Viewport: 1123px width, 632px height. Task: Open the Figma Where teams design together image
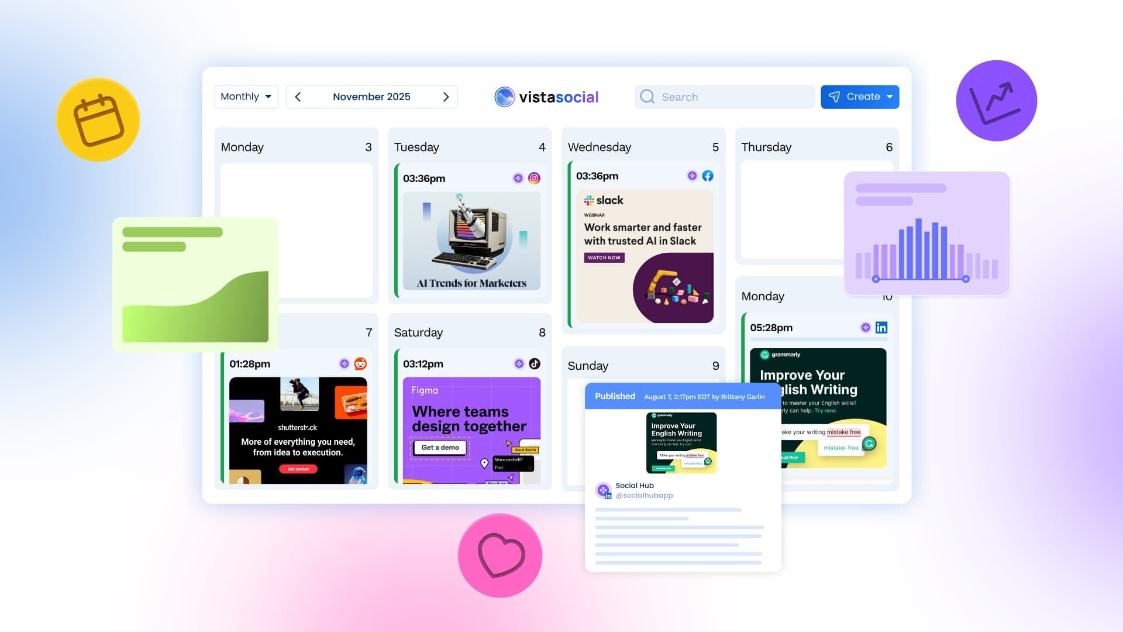click(x=471, y=430)
